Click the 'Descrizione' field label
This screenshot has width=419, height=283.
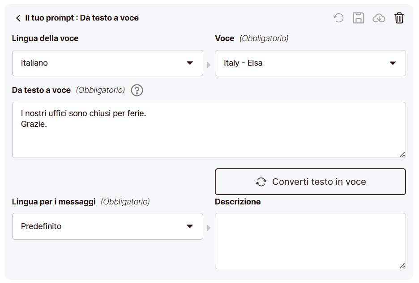(x=238, y=202)
